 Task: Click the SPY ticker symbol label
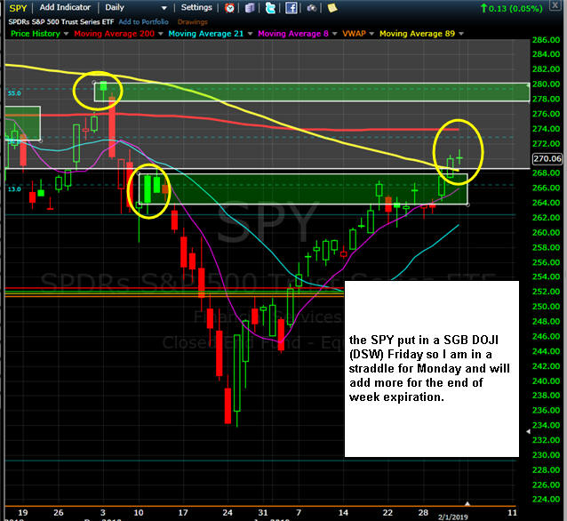18,8
